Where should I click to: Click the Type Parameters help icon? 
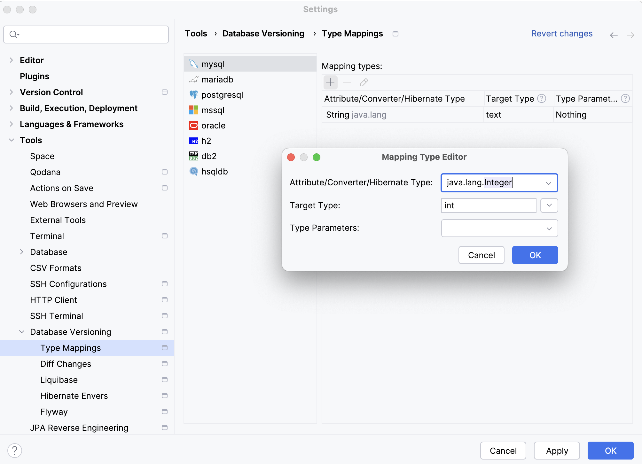[625, 98]
